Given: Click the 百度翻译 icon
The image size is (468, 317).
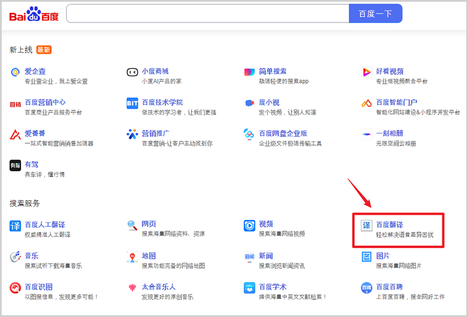Looking at the screenshot, I should (367, 225).
